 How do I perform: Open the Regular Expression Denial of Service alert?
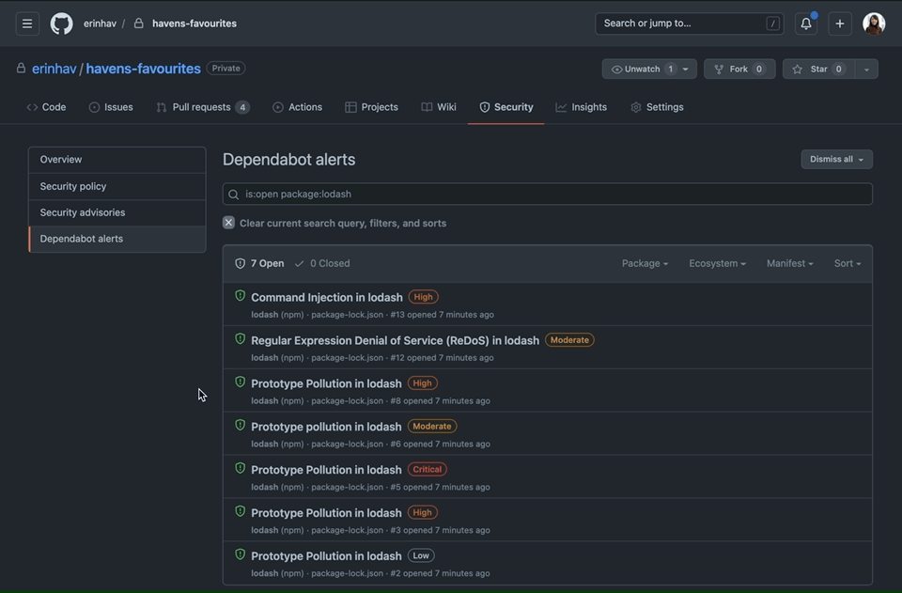click(x=395, y=340)
